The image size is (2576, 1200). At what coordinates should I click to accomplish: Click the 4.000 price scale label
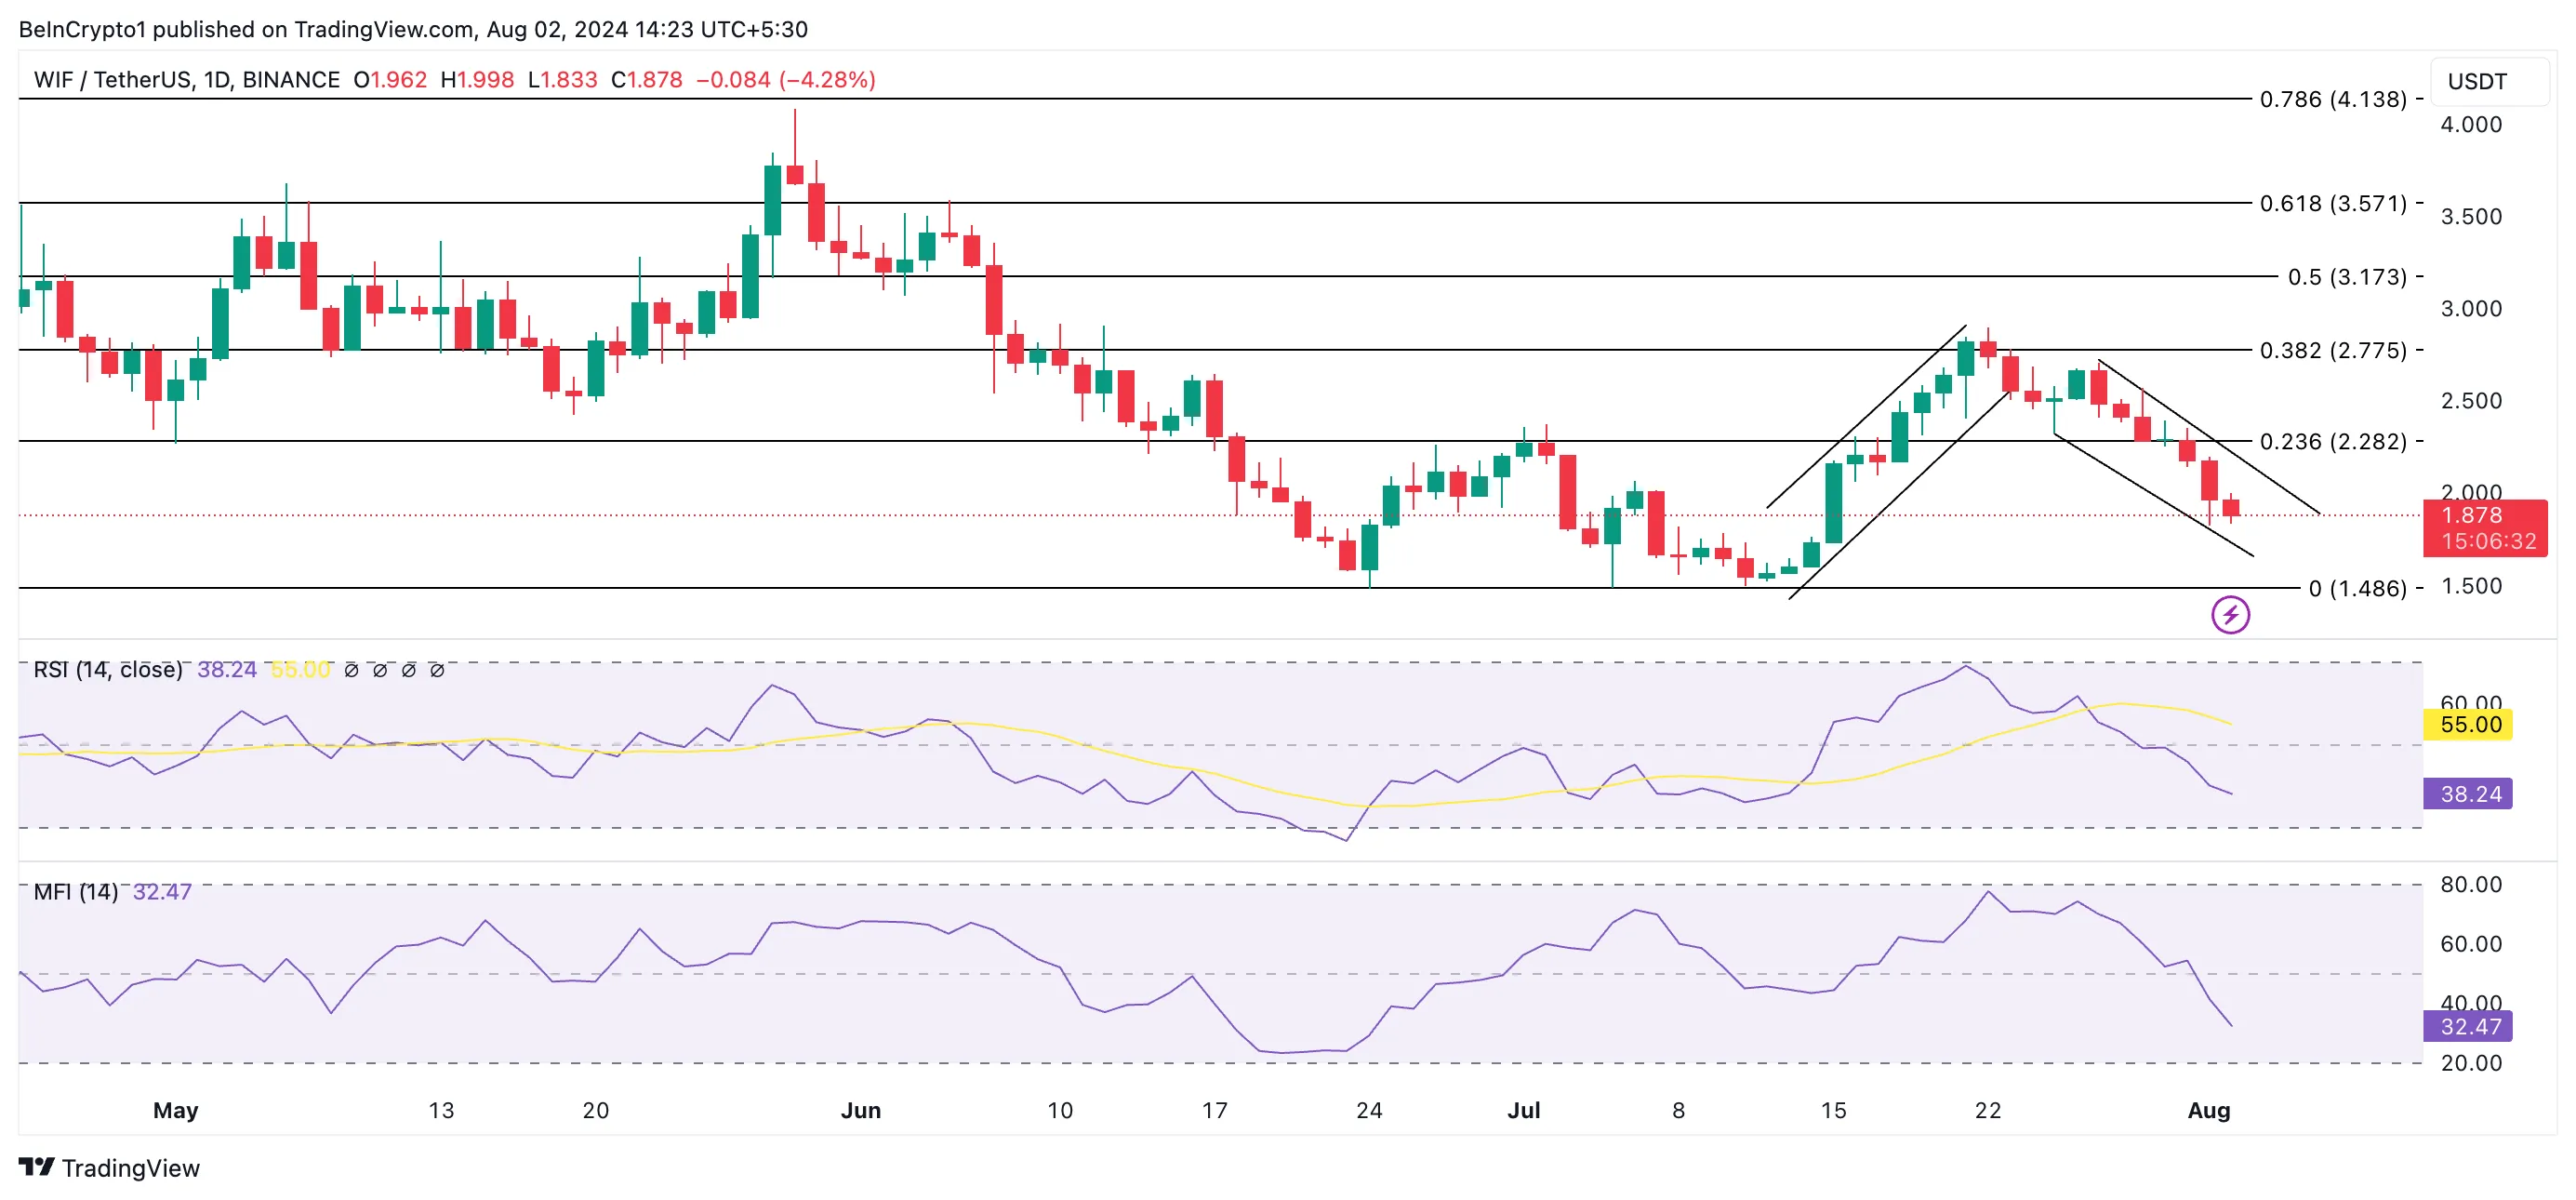coord(2470,124)
